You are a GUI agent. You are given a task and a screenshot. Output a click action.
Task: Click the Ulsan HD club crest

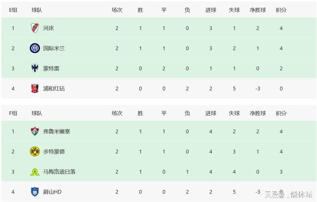[35, 192]
